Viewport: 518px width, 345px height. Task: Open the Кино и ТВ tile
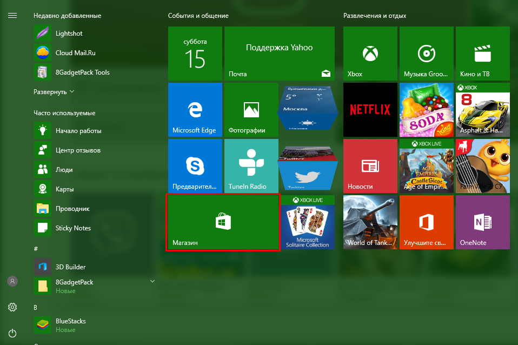[483, 54]
